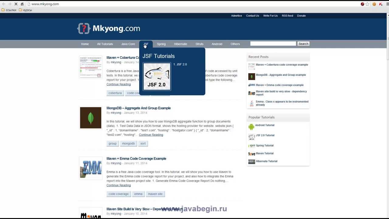Click the Spring Tutorial small icon
This screenshot has width=389, height=219.
252,146
